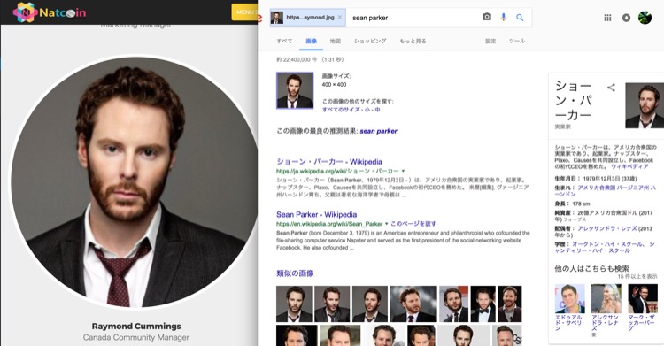Click the knowledge panel portrait photo
664x346 pixels.
[645, 105]
